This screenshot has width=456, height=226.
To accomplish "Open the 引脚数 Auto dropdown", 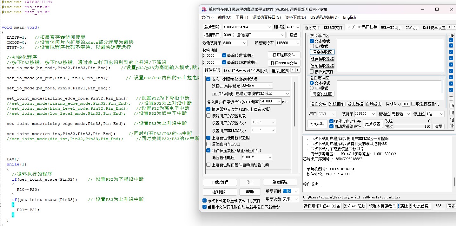I will point(294,27).
